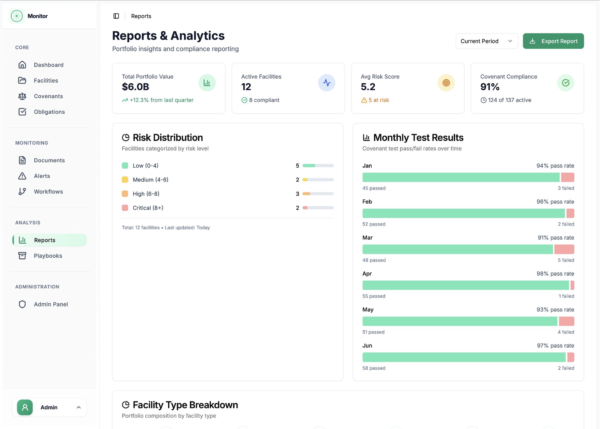Click the Obligations checkbox icon
Screen dimensions: 600x429
point(22,112)
